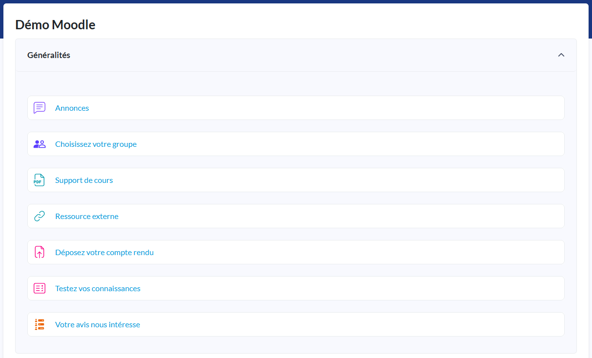Screen dimensions: 592x358
Task: Click the PDF file icon
Action: tap(39, 180)
